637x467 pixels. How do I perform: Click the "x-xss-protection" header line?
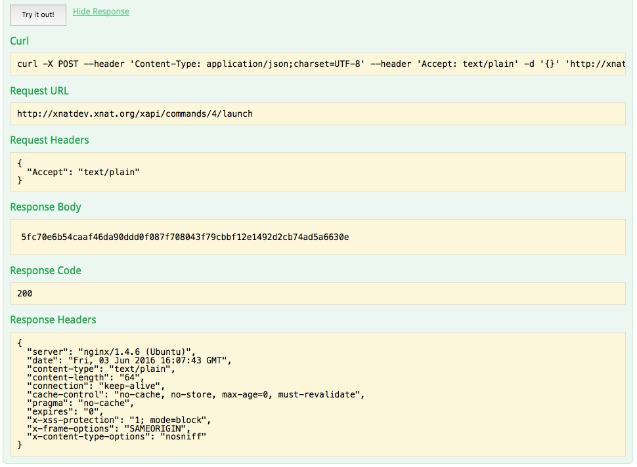pyautogui.click(x=117, y=420)
